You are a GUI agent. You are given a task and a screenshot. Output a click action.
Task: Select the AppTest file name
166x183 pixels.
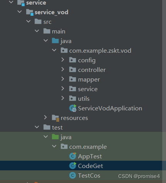point(90,156)
